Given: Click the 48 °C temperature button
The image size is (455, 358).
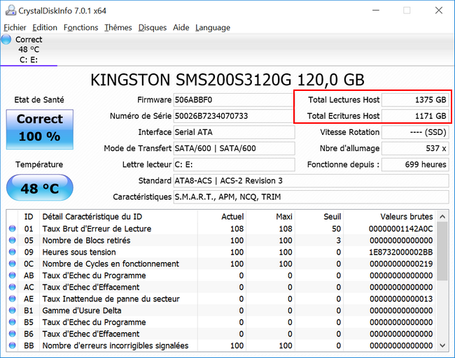Looking at the screenshot, I should pos(40,188).
